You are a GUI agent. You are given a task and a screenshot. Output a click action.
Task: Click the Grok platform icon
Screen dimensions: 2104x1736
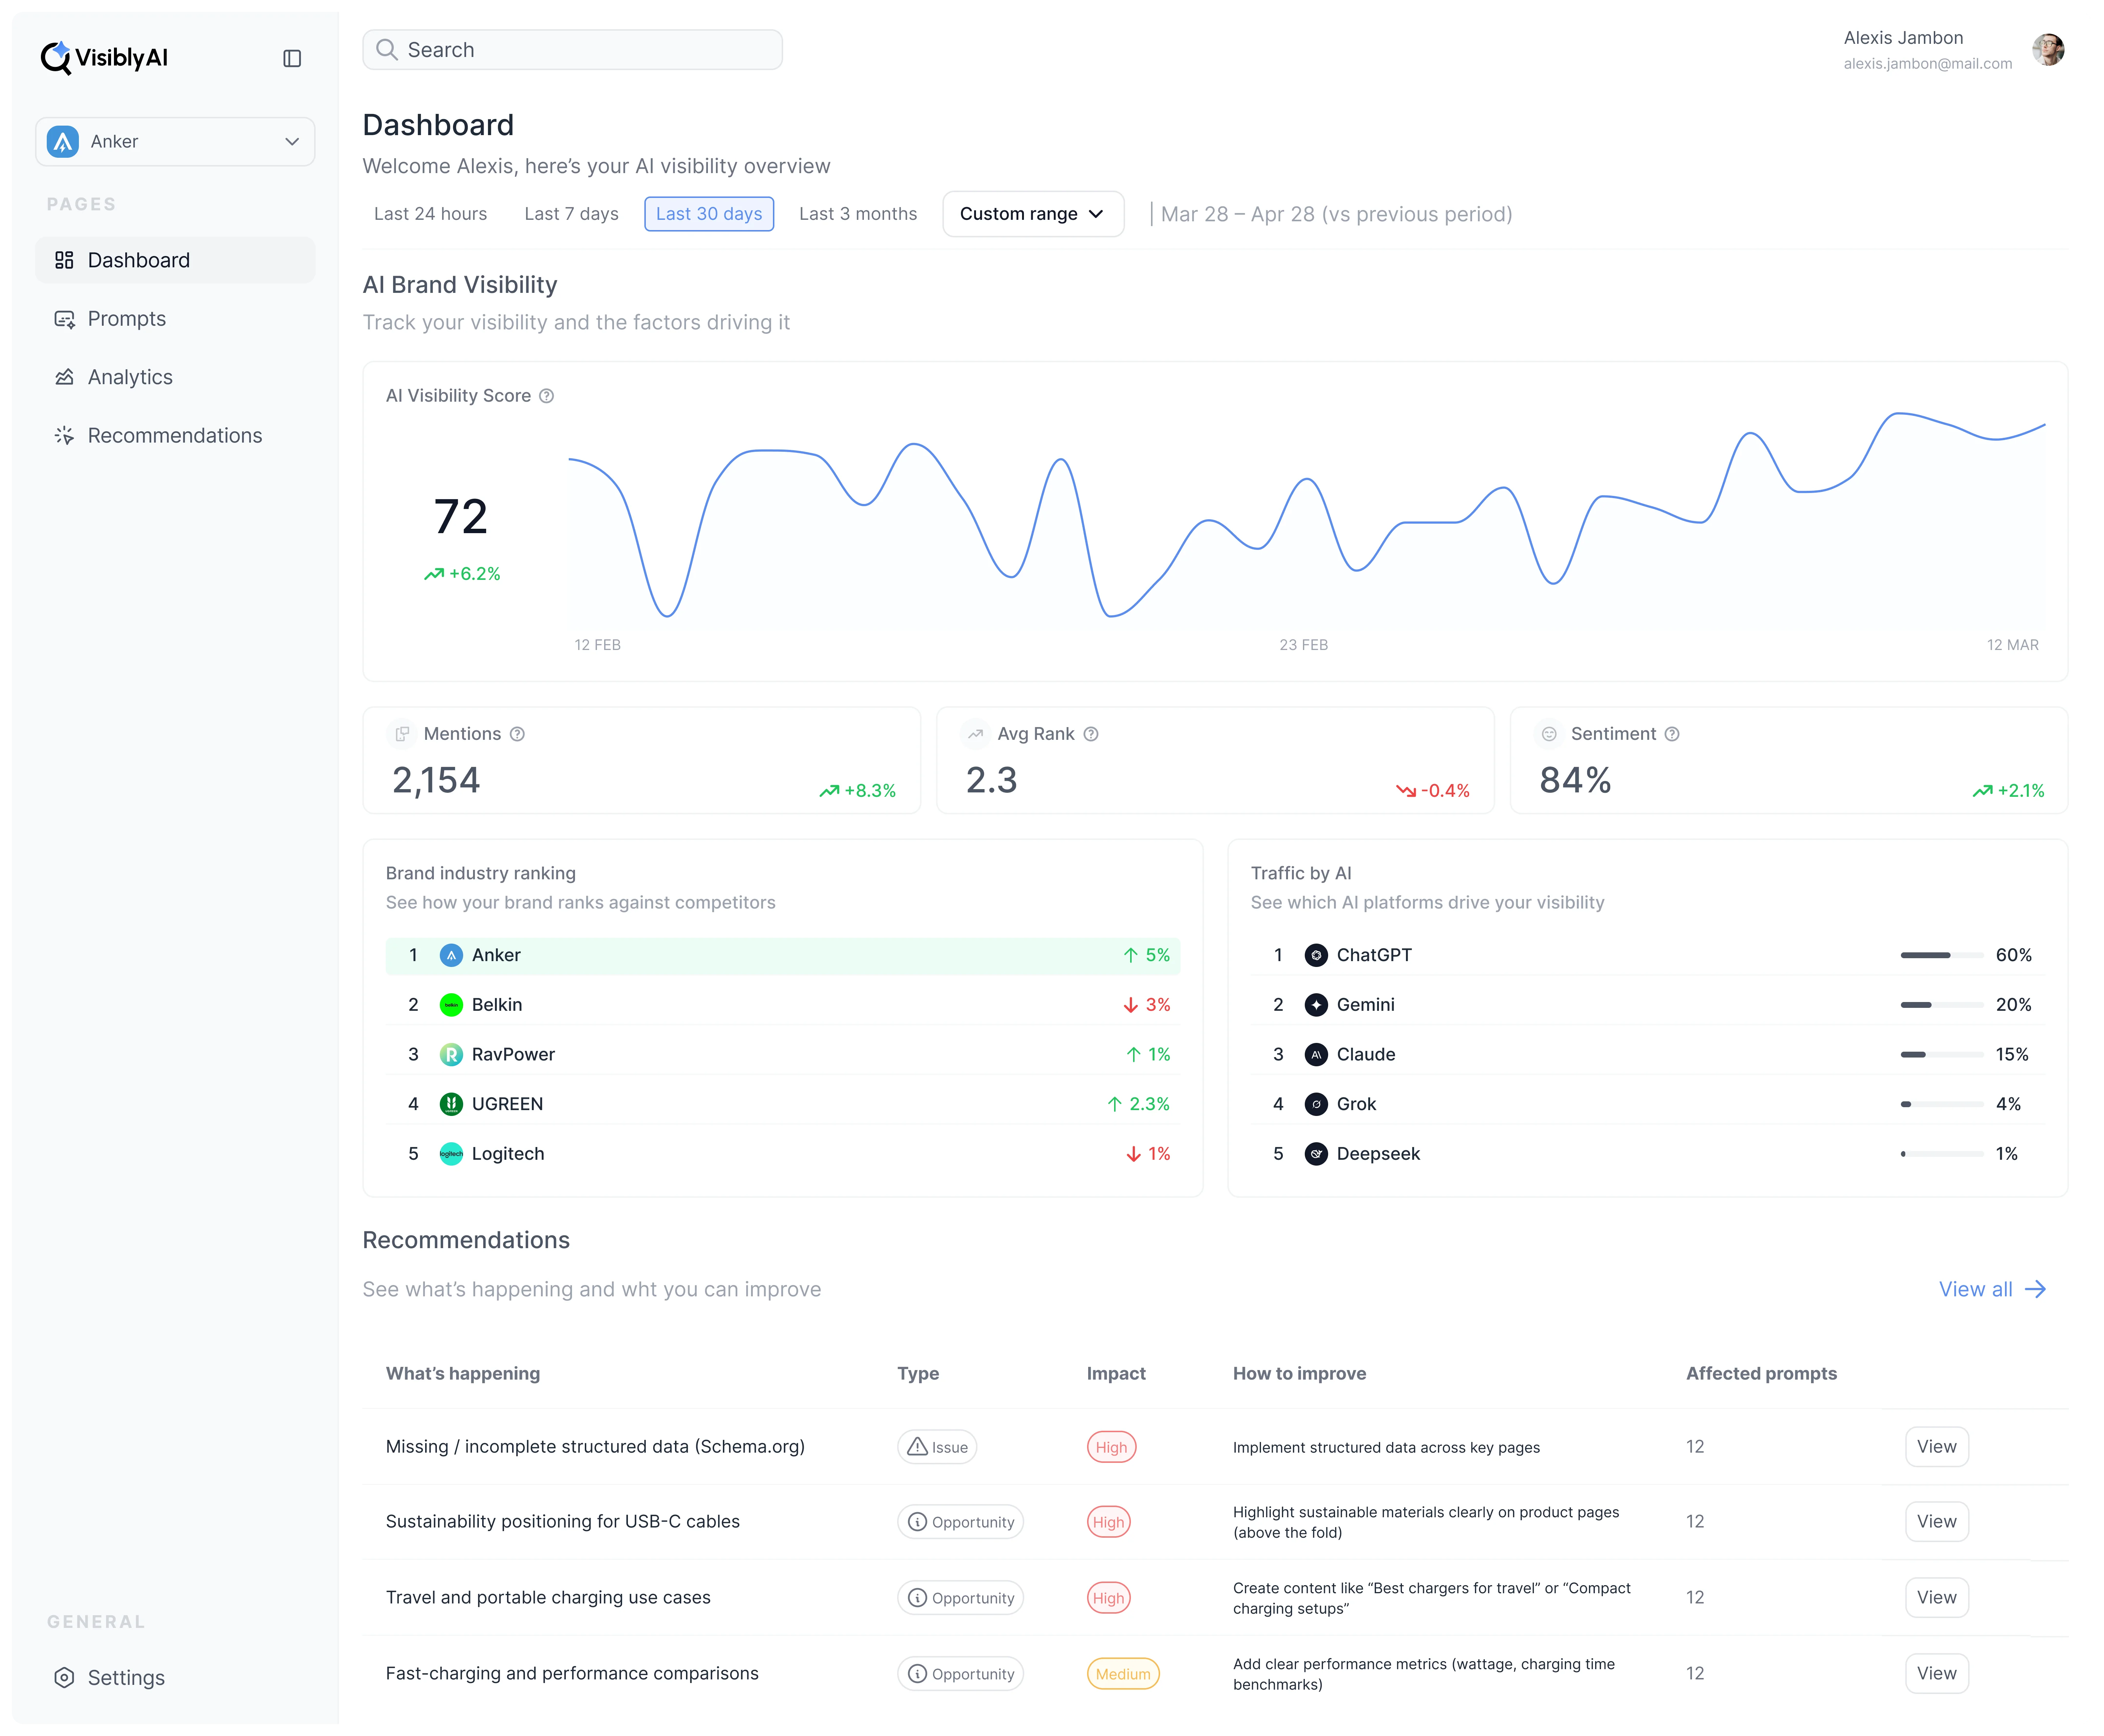(1316, 1104)
